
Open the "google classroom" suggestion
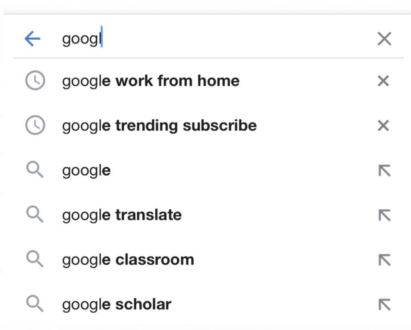click(x=128, y=260)
